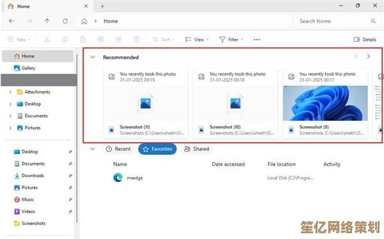Image resolution: width=384 pixels, height=239 pixels.
Task: Focus the Search Home field
Action: click(x=337, y=21)
